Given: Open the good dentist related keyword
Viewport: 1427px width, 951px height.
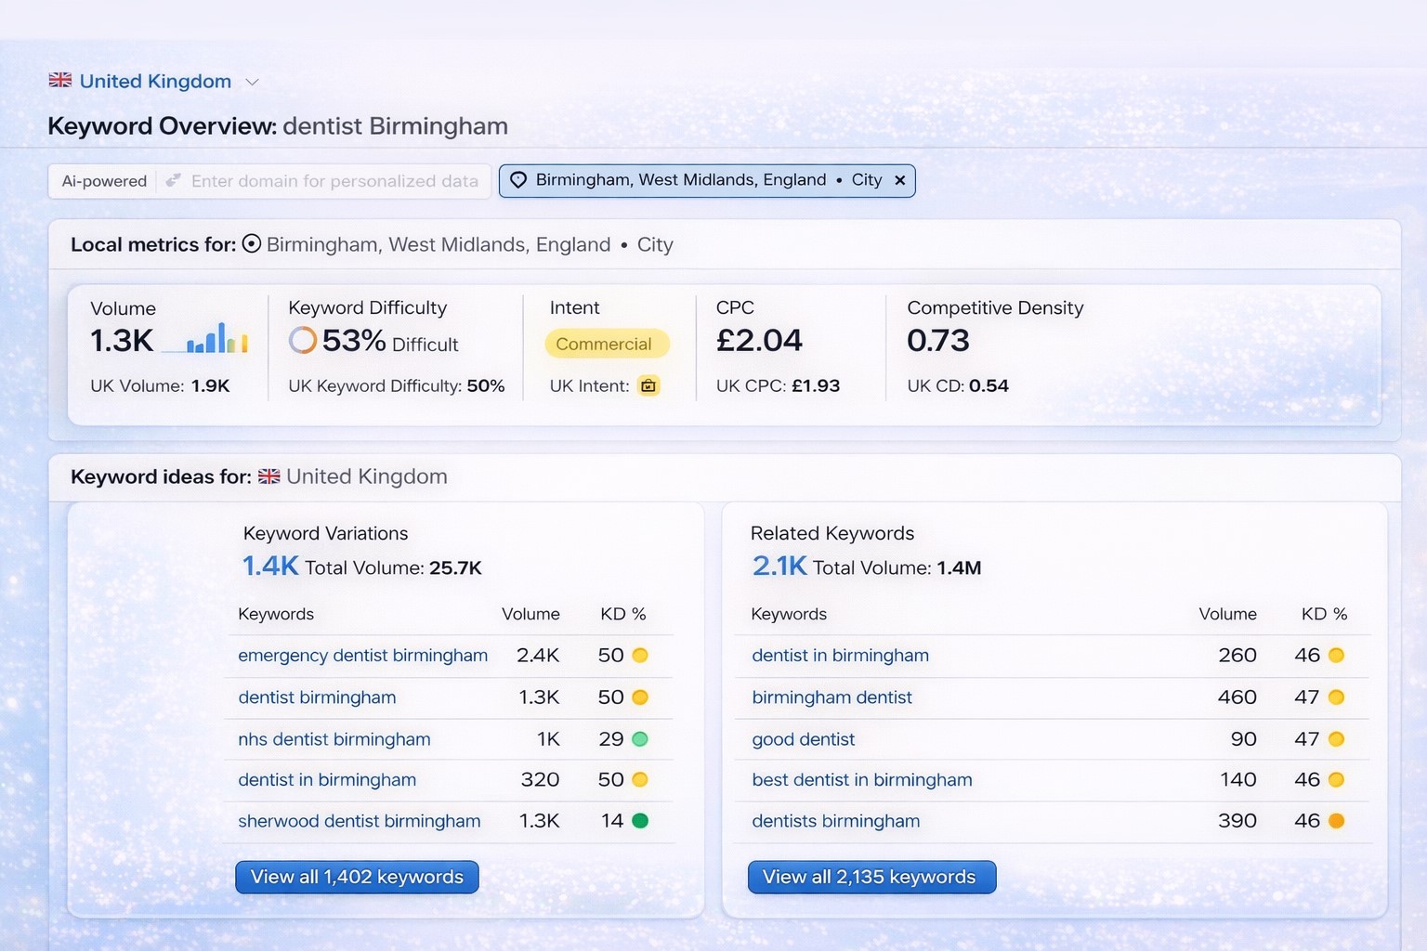Looking at the screenshot, I should click(803, 739).
